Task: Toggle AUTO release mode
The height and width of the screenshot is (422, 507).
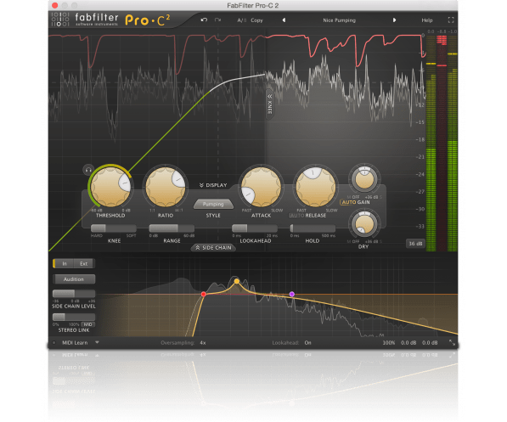Action: [296, 216]
